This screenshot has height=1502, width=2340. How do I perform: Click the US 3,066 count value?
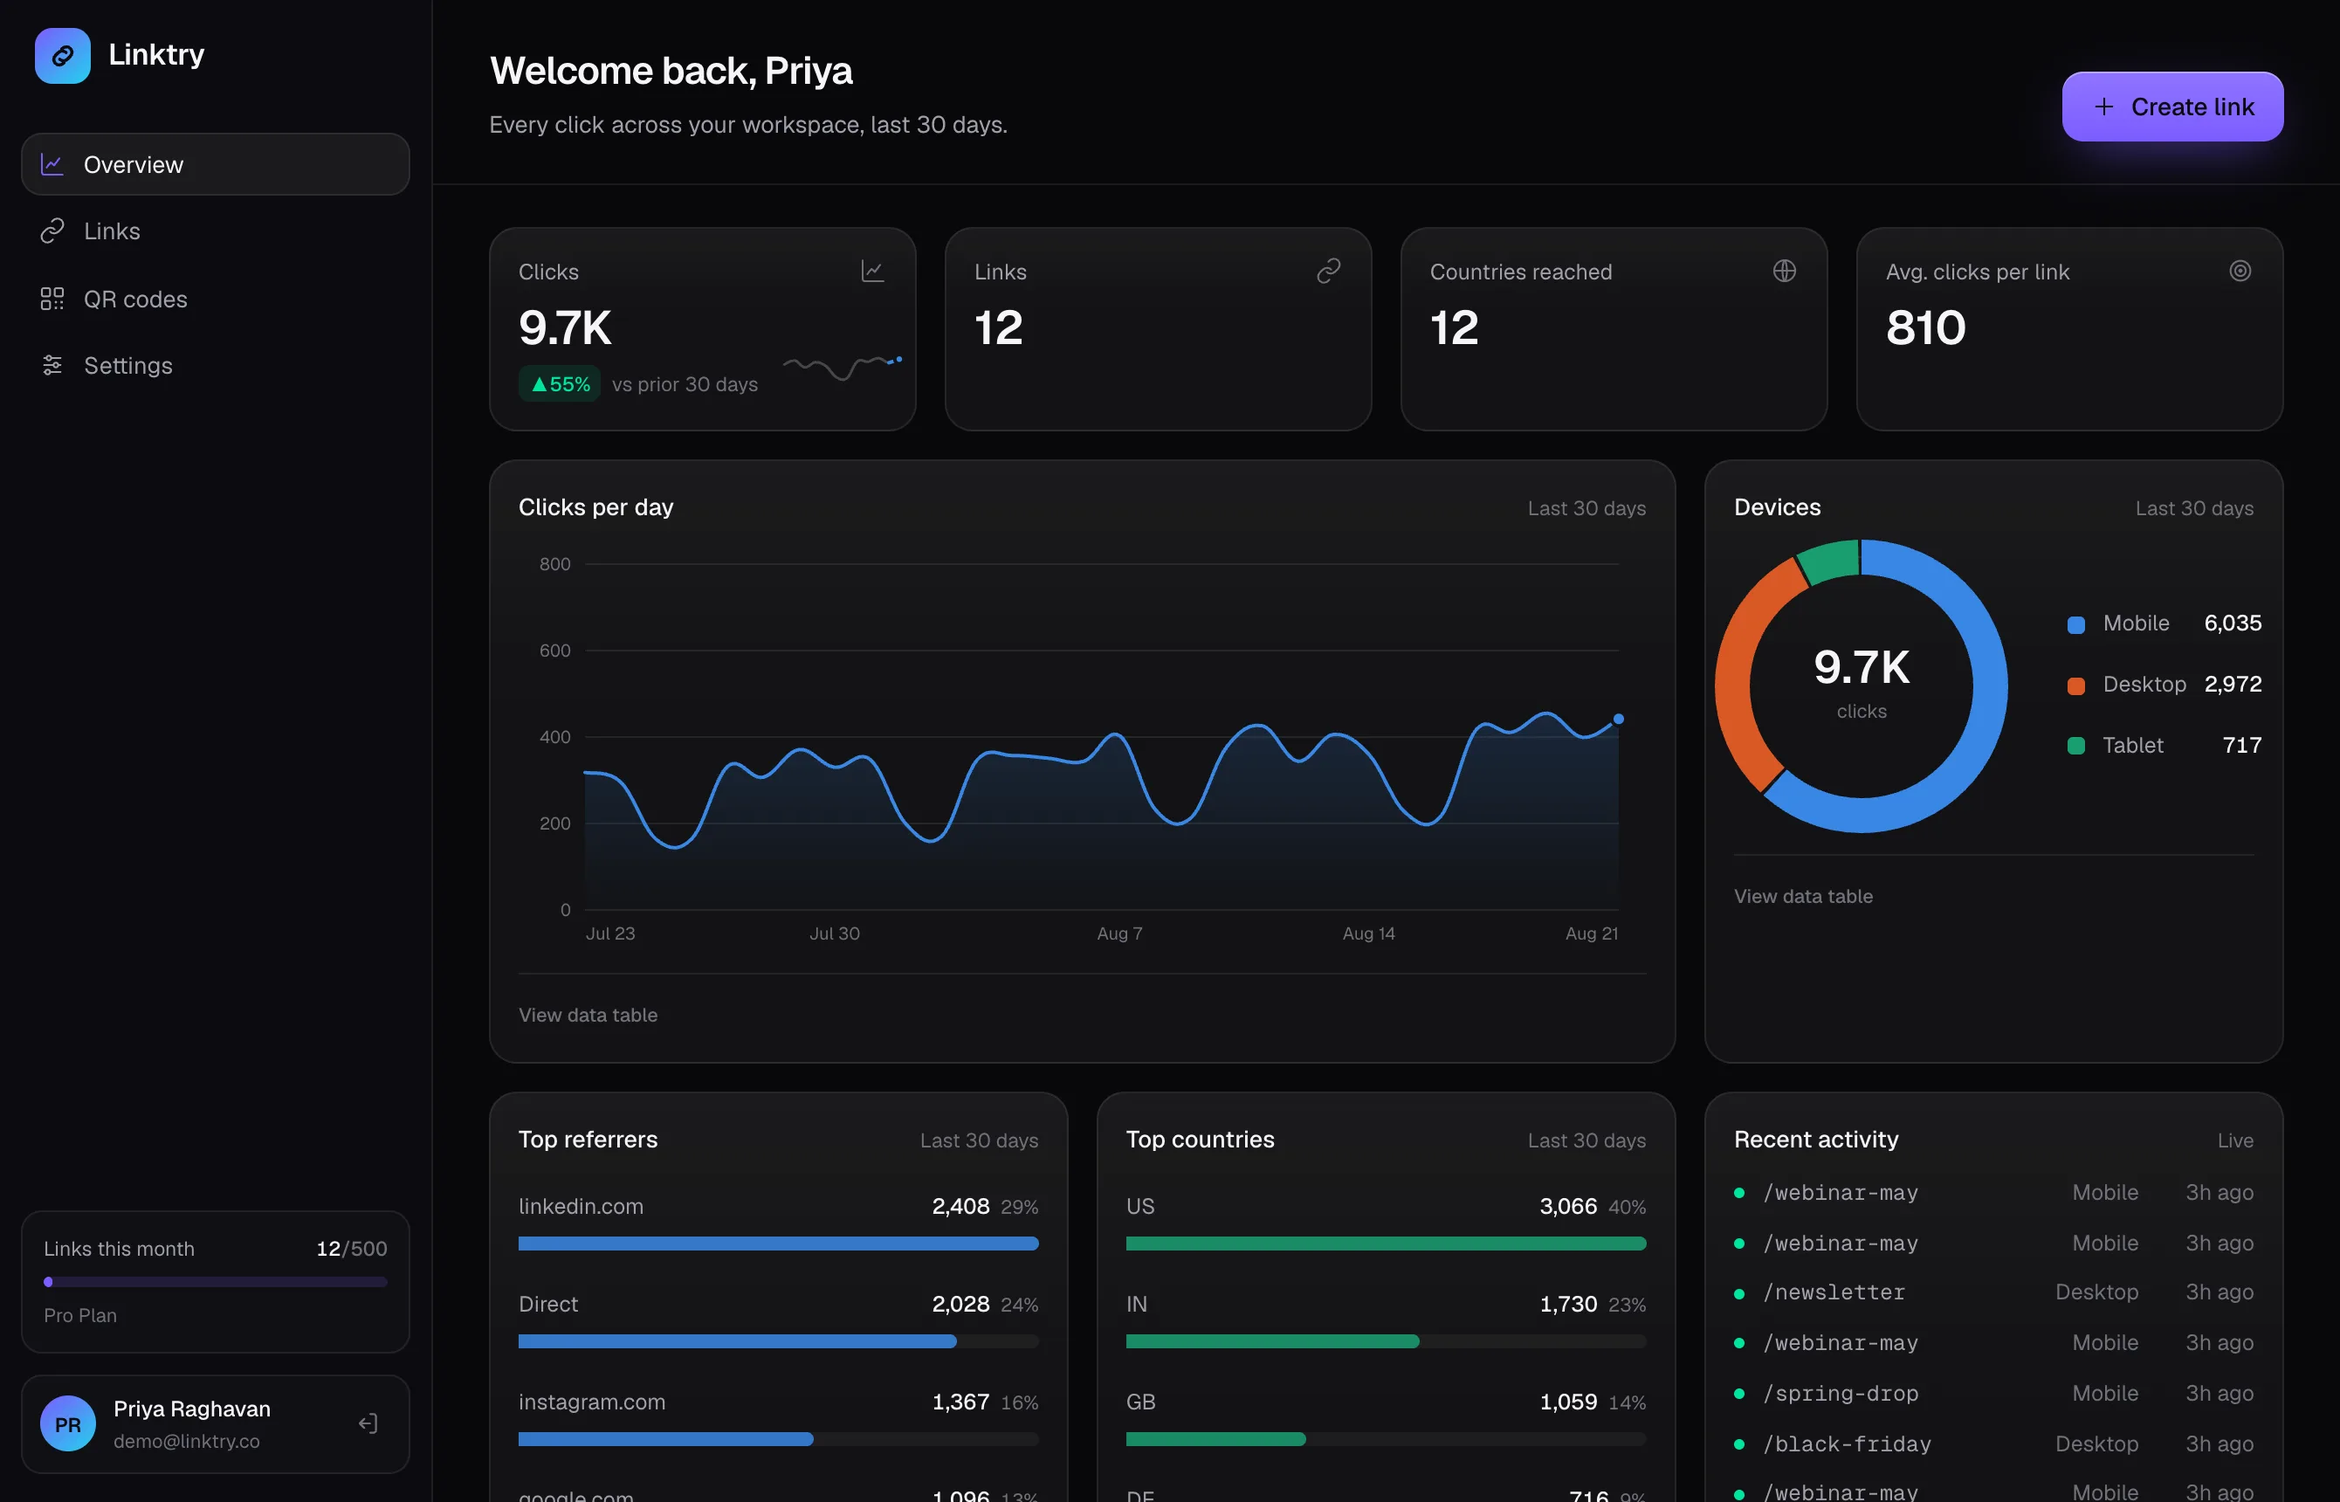point(1568,1207)
